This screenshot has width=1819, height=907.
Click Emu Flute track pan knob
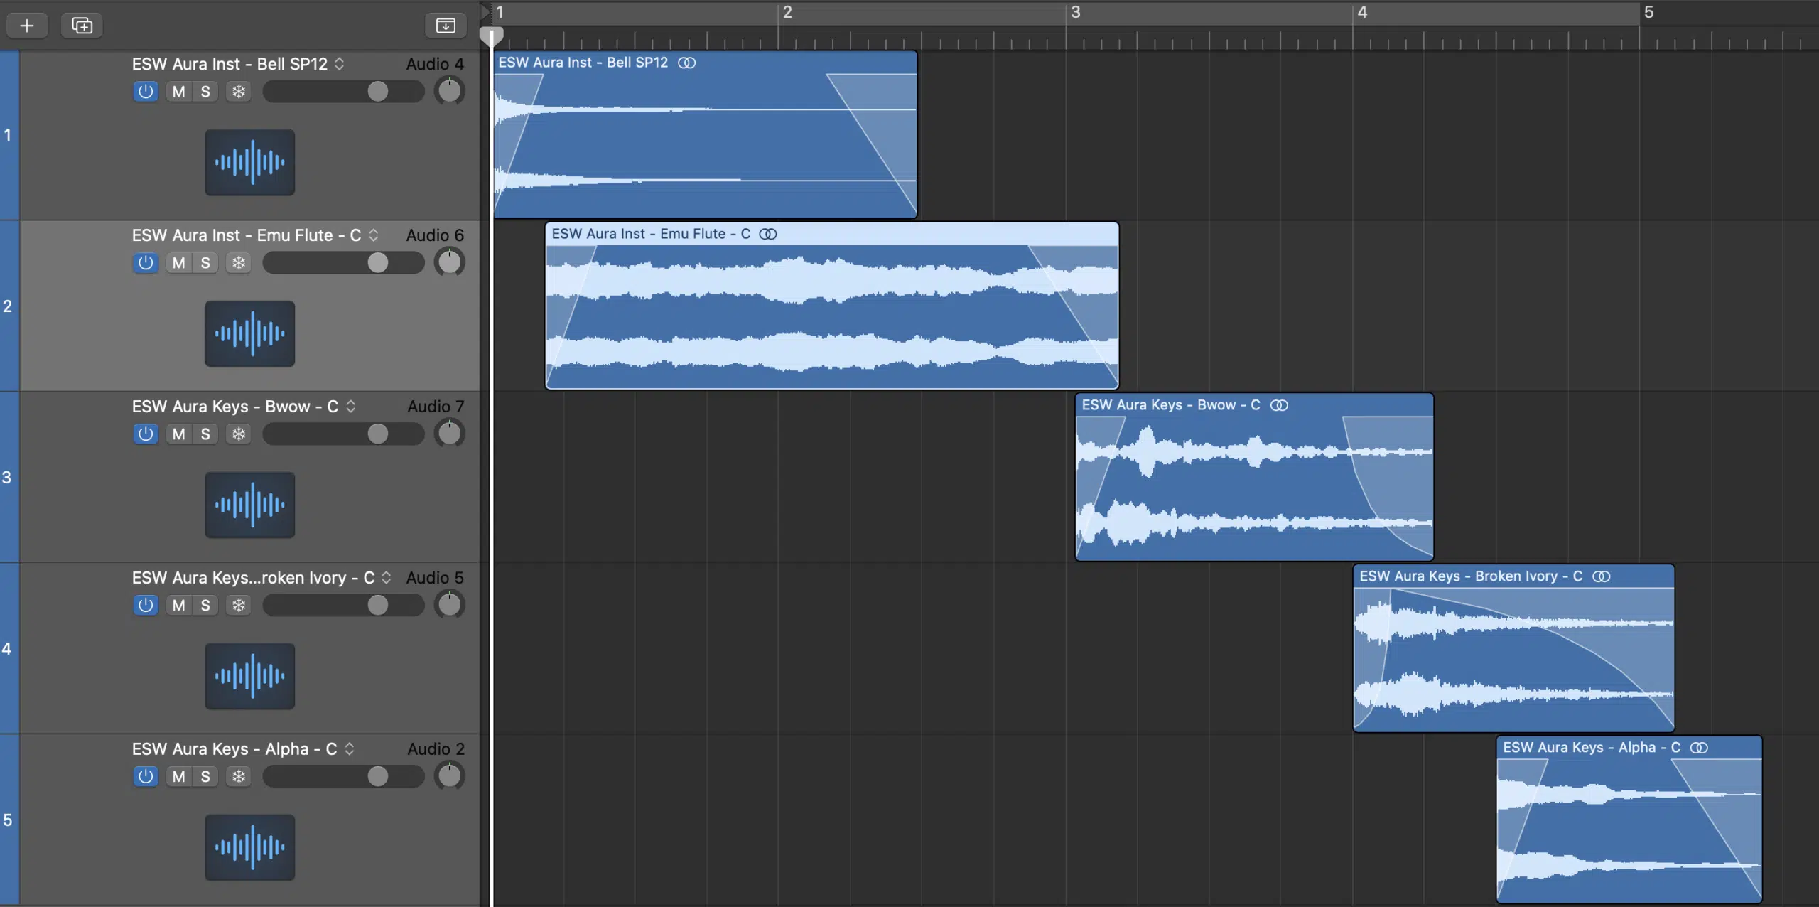tap(450, 263)
